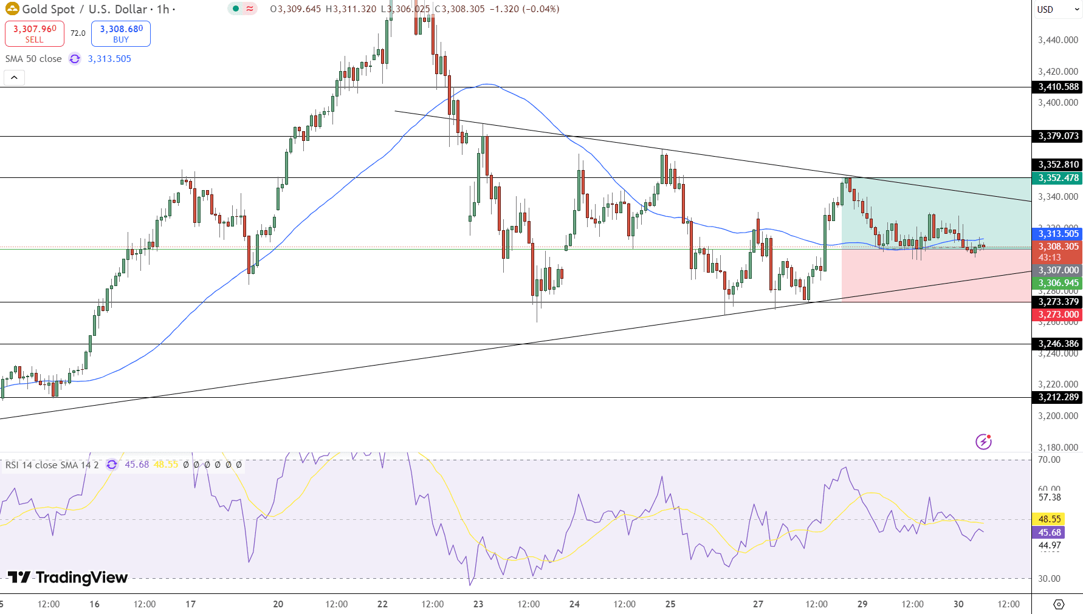
Task: Click date 20 on time axis
Action: (278, 604)
